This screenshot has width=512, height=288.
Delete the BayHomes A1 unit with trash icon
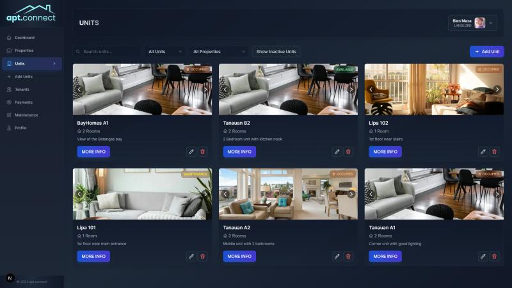[202, 152]
